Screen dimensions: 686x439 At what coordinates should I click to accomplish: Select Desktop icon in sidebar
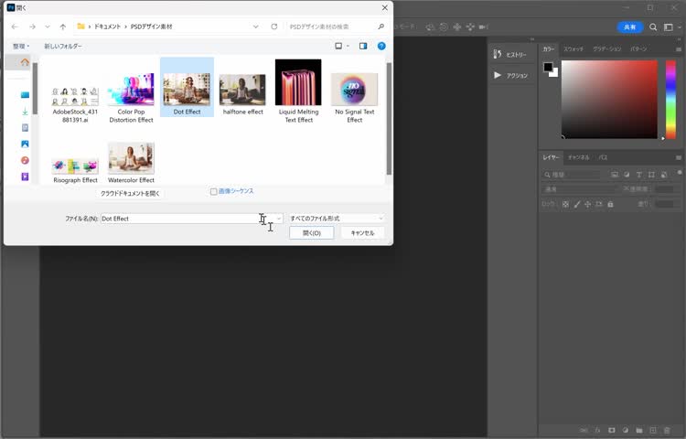[x=25, y=95]
